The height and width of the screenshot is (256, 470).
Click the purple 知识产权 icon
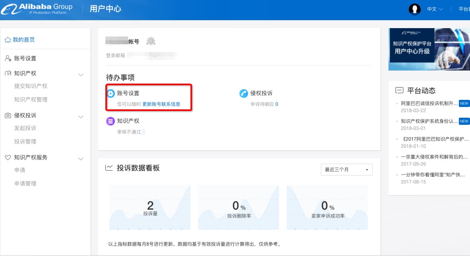[111, 121]
